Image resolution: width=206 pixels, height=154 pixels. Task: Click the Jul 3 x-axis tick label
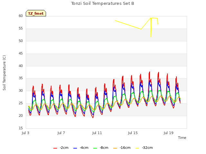(25, 133)
